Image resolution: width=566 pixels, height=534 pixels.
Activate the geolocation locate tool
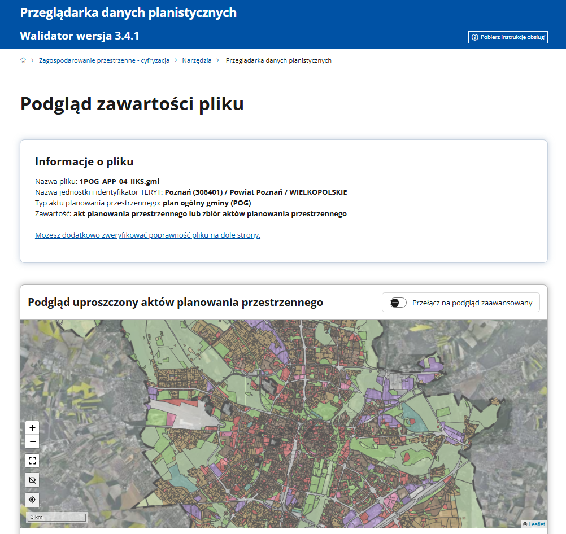pyautogui.click(x=32, y=499)
